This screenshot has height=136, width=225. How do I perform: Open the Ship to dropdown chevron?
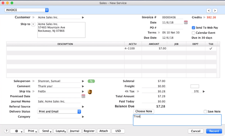(33, 24)
